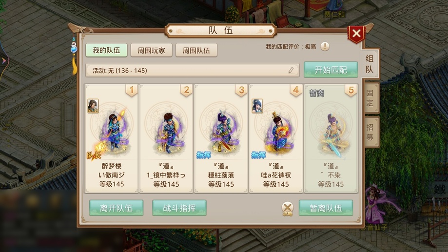448x252 pixels.
Task: Select member card 1_镜中繁桦っ in slot 2
Action: tap(166, 138)
